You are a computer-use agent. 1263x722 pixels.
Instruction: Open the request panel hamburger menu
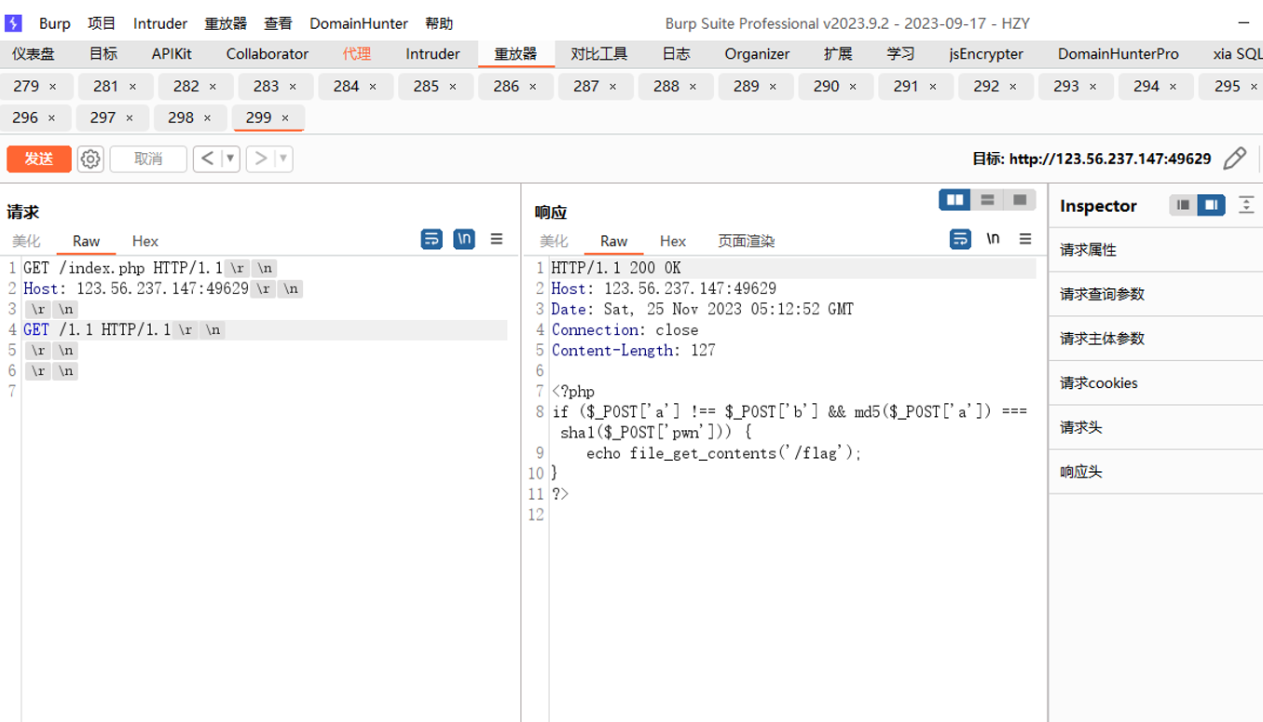(x=497, y=240)
